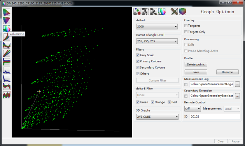
Task: Select the bottom zigzag RGB graph icon
Action: [x=7, y=95]
